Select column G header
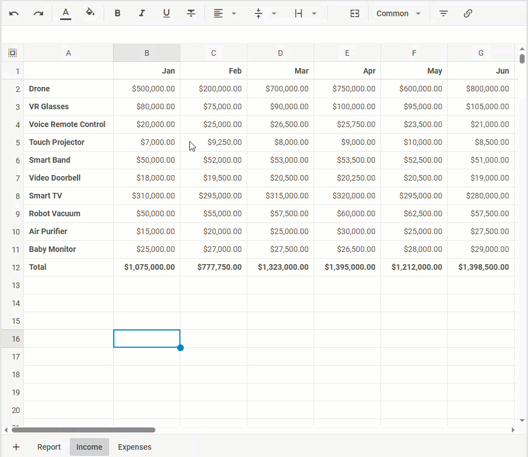This screenshot has width=528, height=457. pyautogui.click(x=481, y=53)
